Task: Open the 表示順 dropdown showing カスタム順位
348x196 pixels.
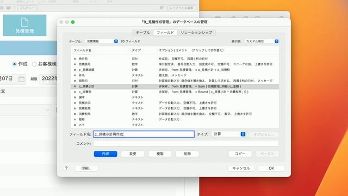Action: [x=262, y=41]
